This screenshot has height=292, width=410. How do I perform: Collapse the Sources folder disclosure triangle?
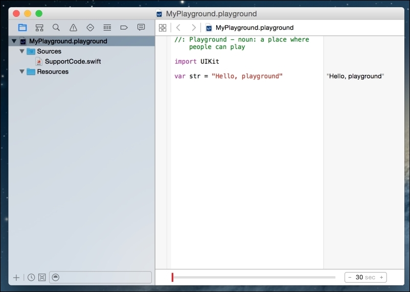21,52
